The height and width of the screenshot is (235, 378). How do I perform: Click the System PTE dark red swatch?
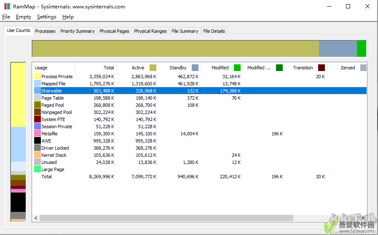click(x=38, y=119)
